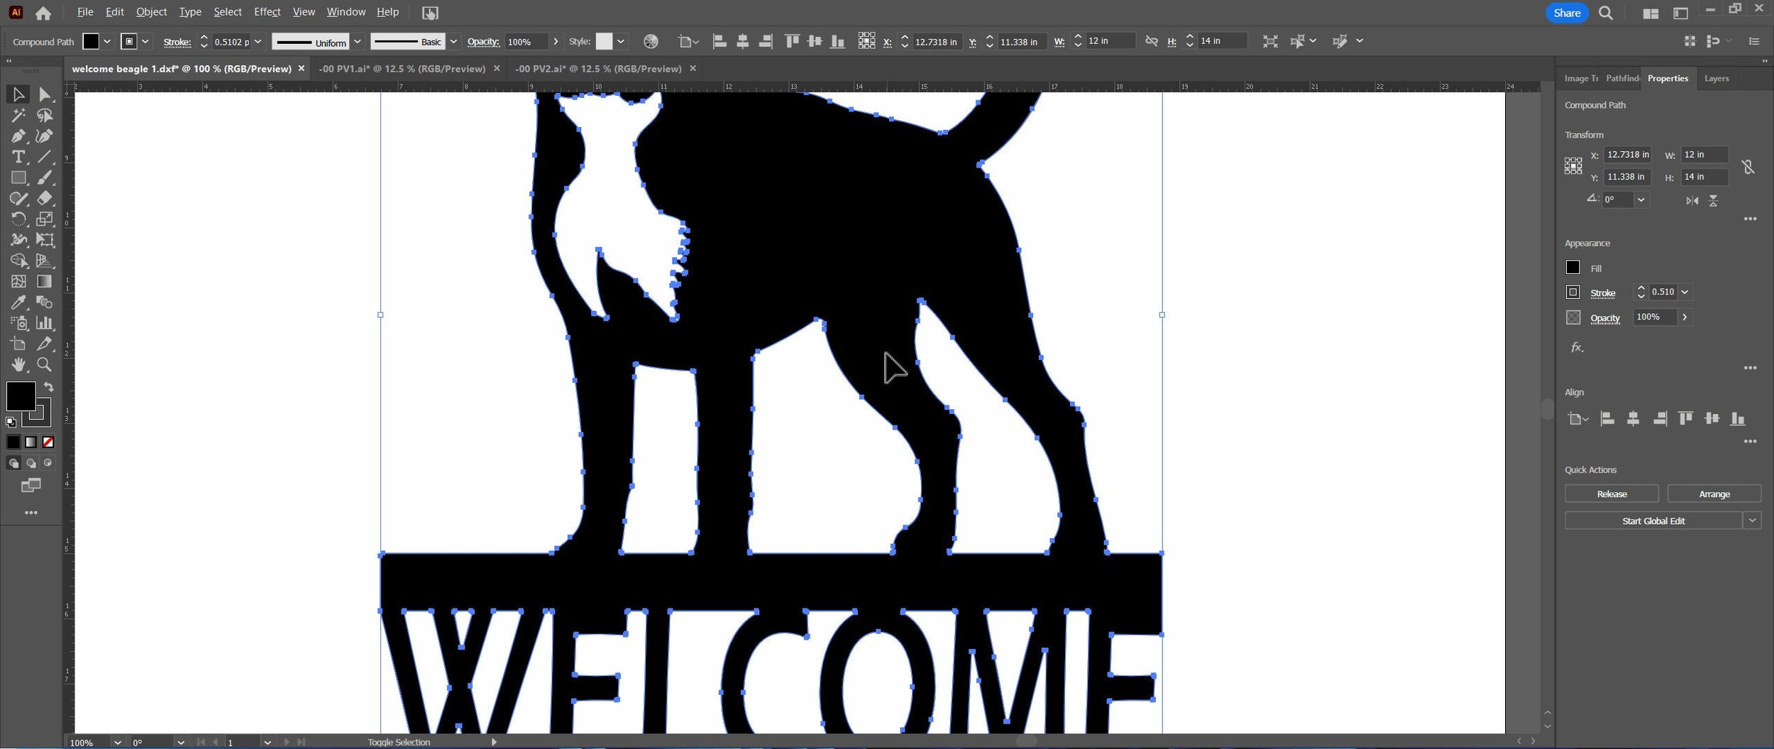This screenshot has height=749, width=1774.
Task: Toggle constrain width and height in control bar
Action: 1152,41
